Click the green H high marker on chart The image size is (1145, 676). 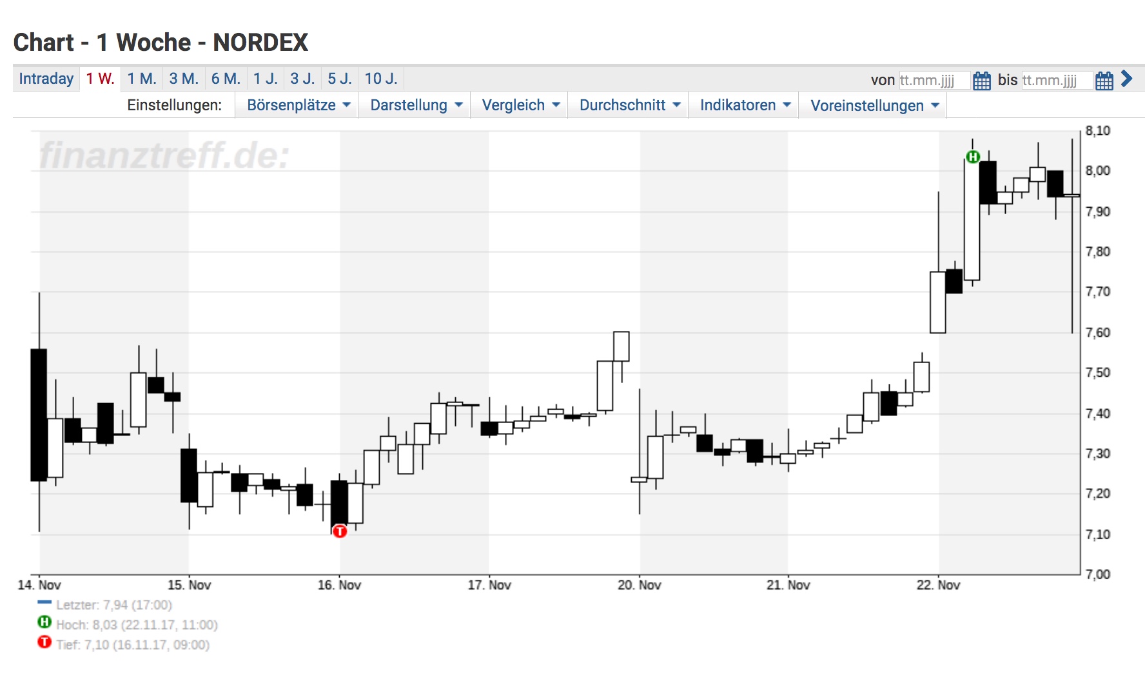(x=973, y=157)
